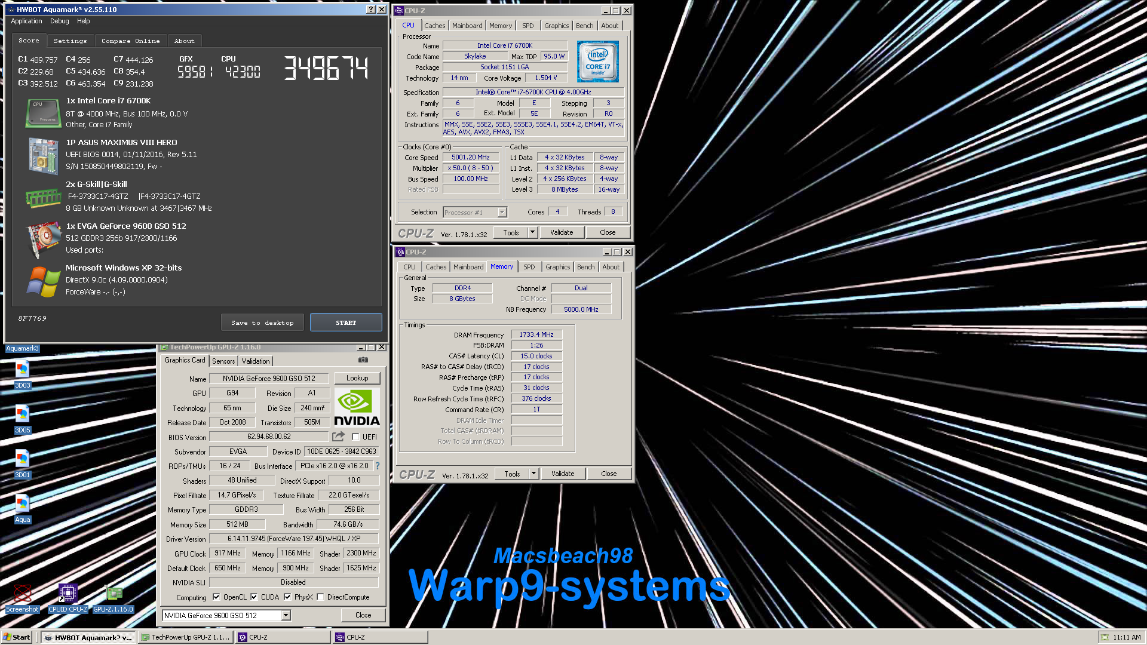The image size is (1147, 645).
Task: Click the Windows XP logo icon in Aquamark
Action: pyautogui.click(x=44, y=281)
